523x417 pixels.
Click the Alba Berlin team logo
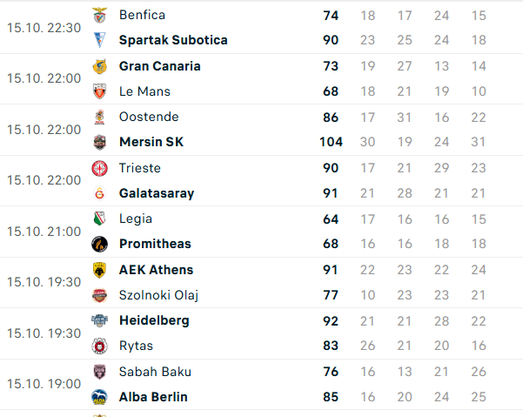tap(100, 397)
